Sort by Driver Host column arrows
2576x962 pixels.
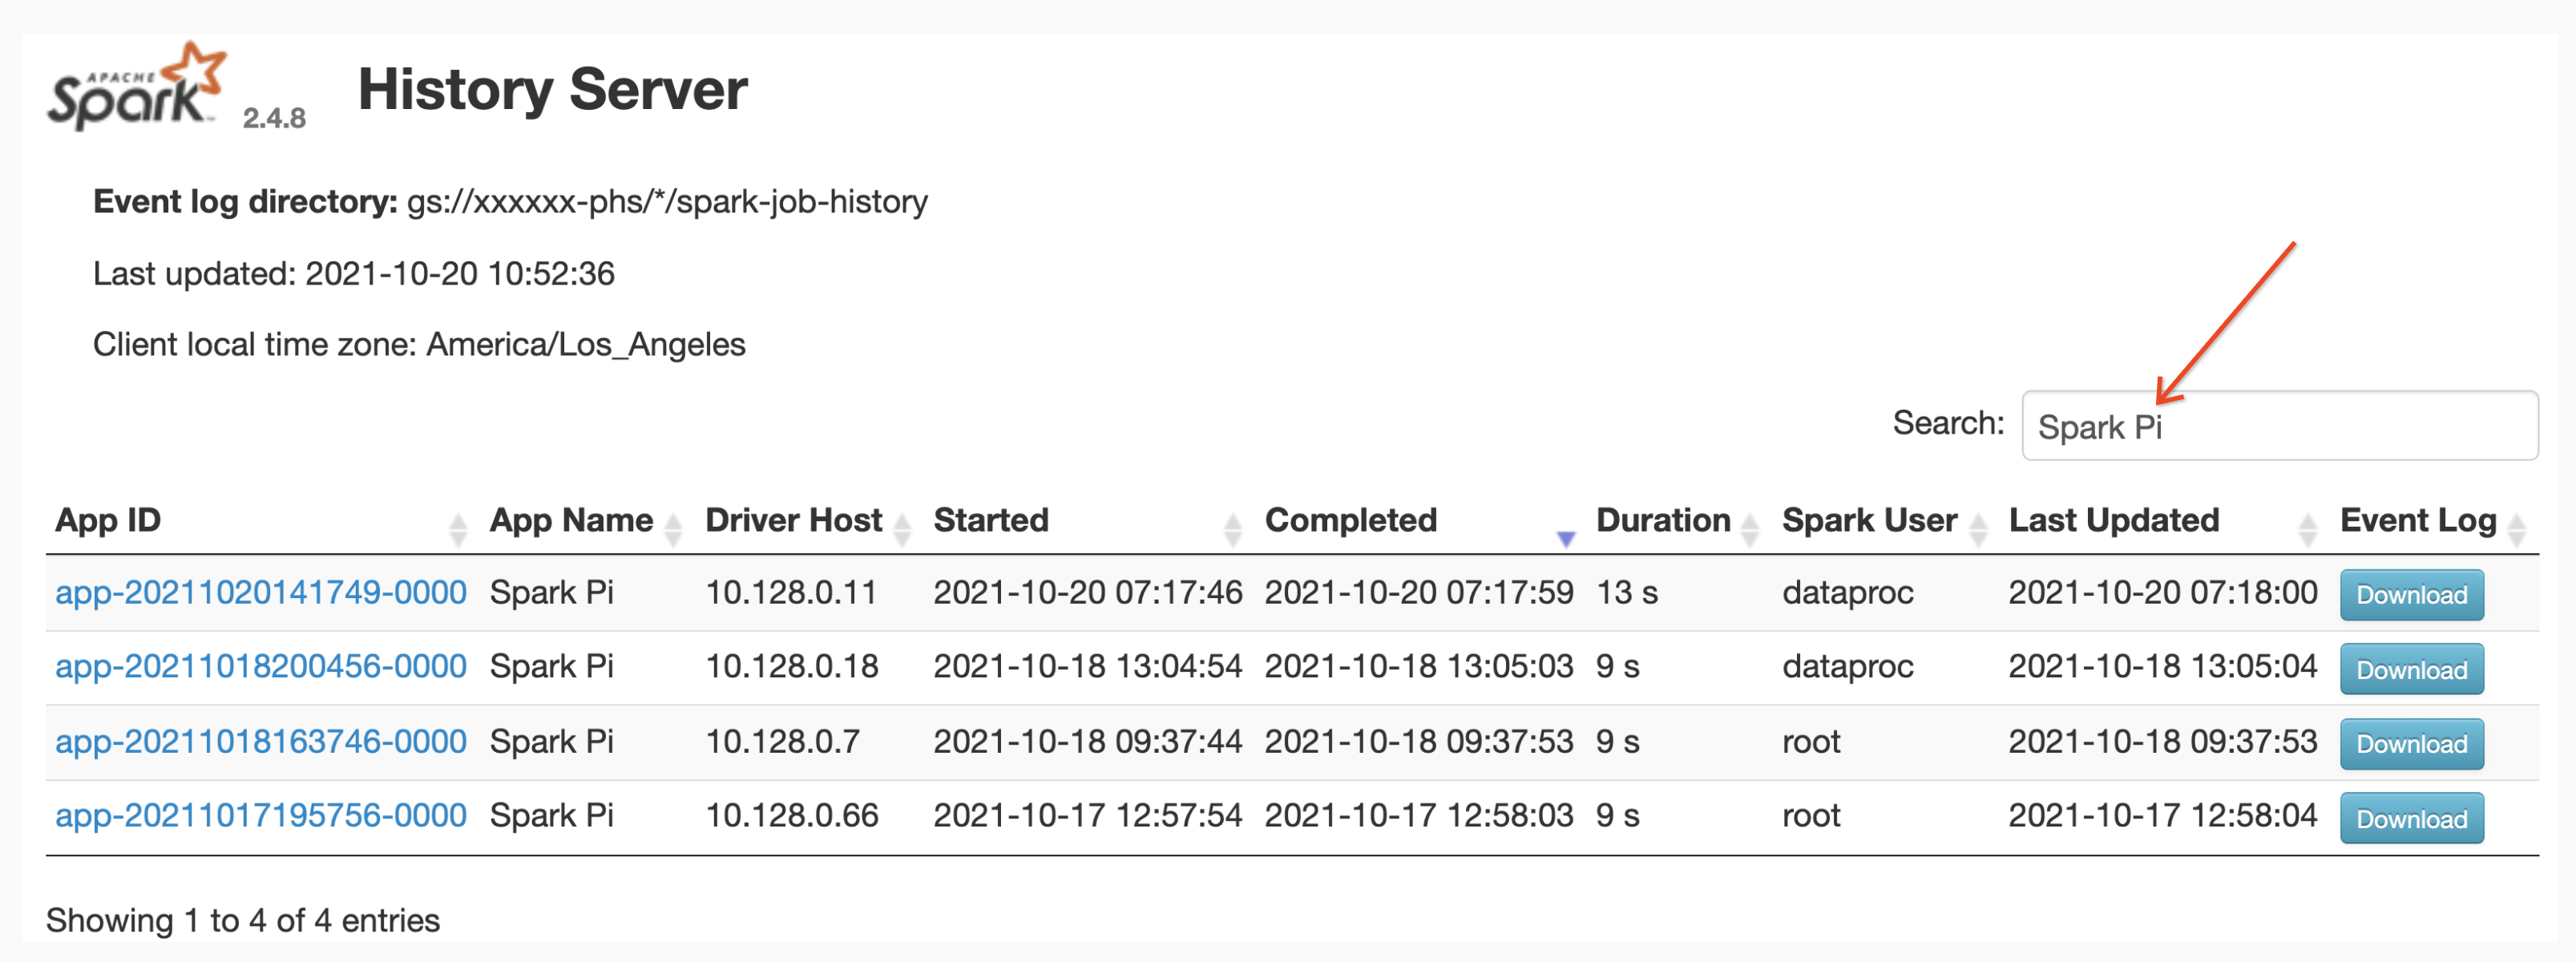[902, 529]
